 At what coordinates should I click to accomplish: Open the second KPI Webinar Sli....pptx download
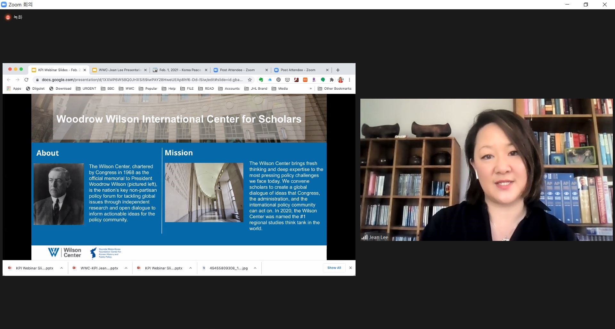[160, 268]
